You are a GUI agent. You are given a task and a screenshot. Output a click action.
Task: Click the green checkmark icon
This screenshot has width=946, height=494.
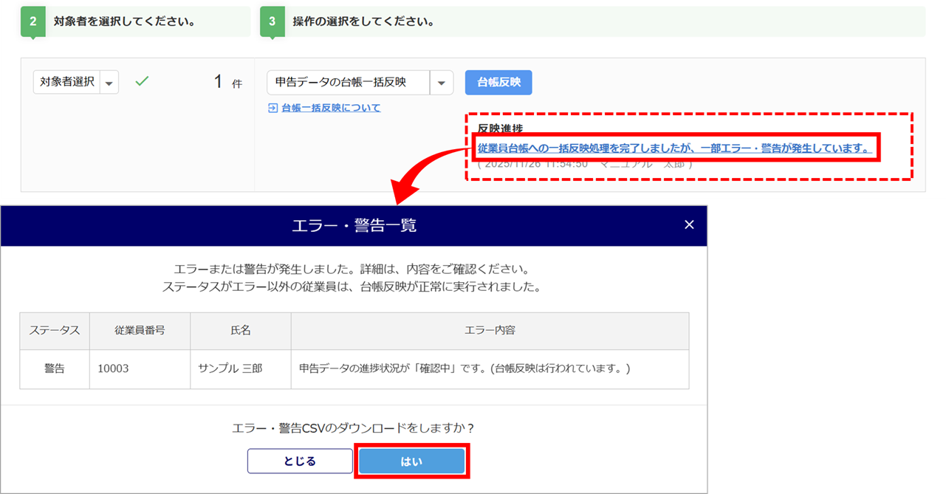(142, 82)
